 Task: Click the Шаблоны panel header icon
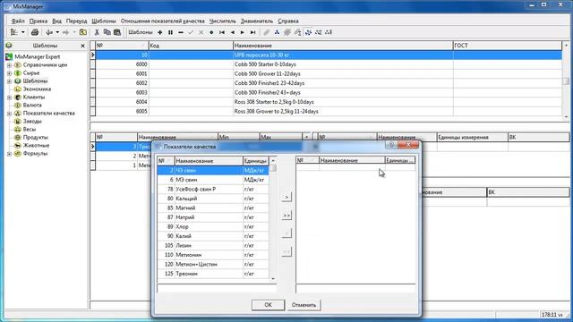coord(9,46)
